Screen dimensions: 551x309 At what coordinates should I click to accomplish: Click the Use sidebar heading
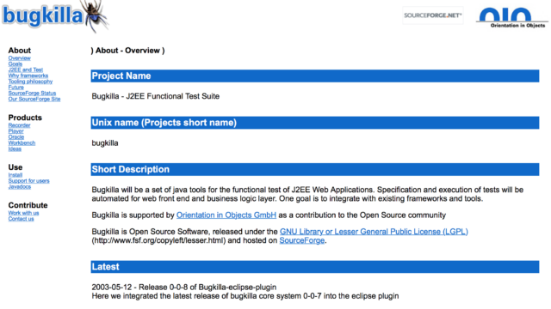click(x=15, y=167)
